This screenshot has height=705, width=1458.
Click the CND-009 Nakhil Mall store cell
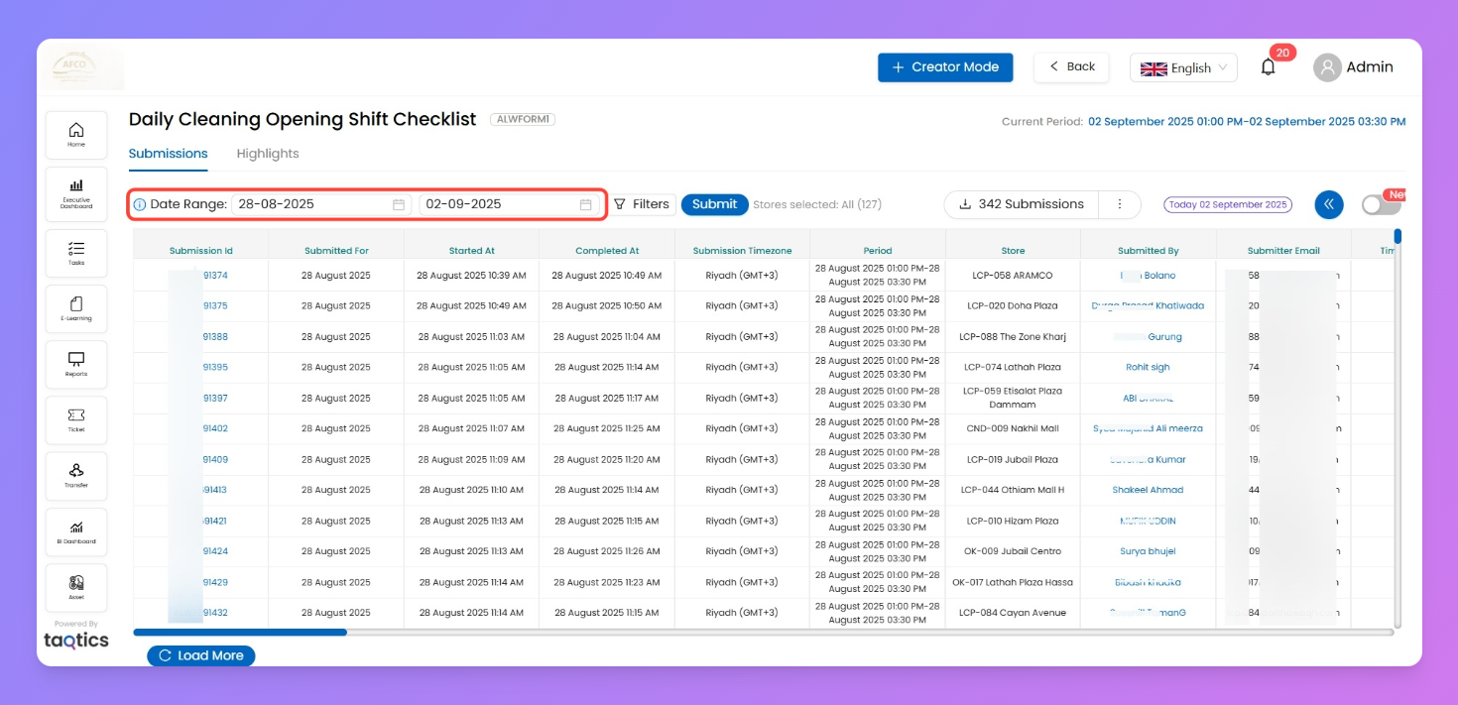[1013, 429]
